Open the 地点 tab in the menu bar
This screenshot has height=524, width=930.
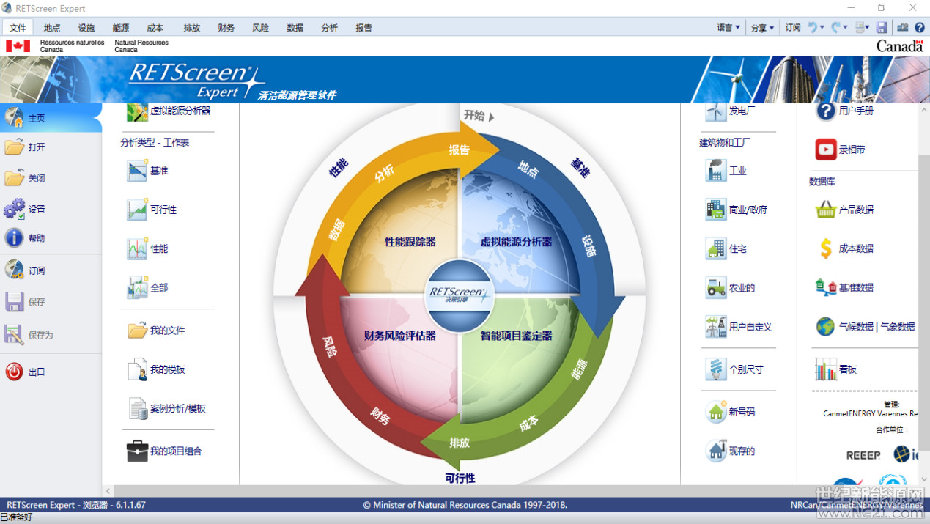[x=52, y=28]
